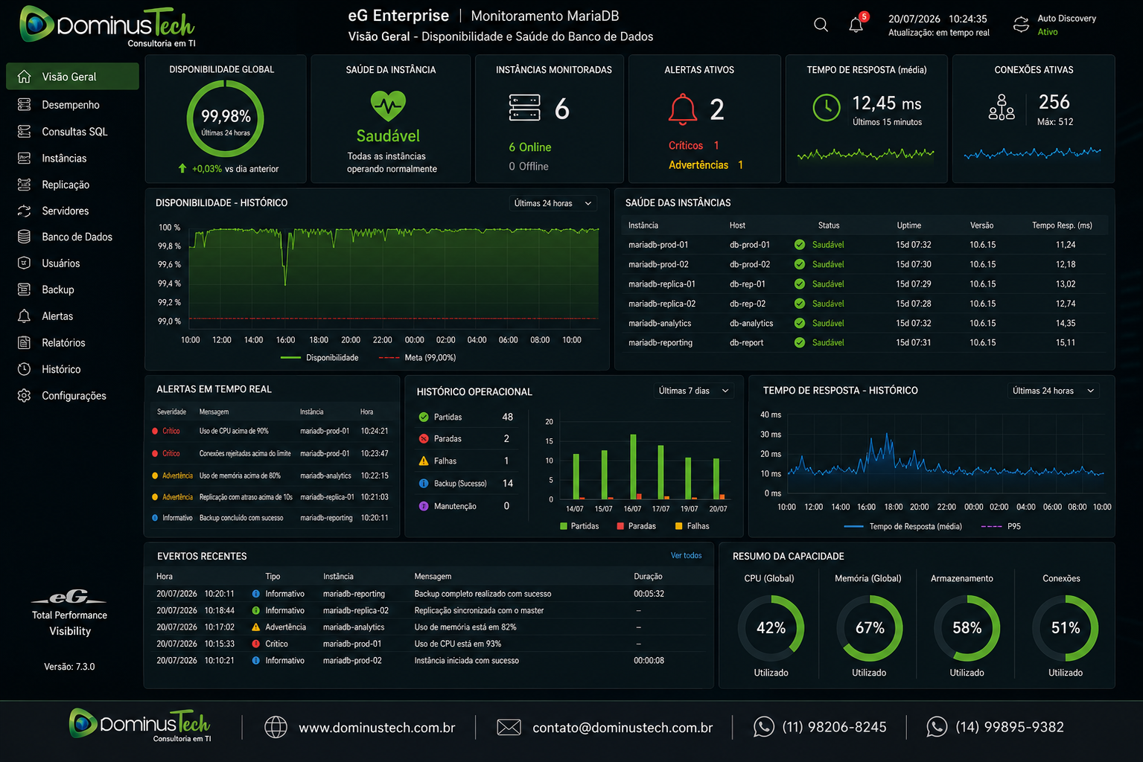Screen dimensions: 1143x762
Task: Open the Disponibilidade Histórico Últimas 24 horas dropdown
Action: pos(553,203)
